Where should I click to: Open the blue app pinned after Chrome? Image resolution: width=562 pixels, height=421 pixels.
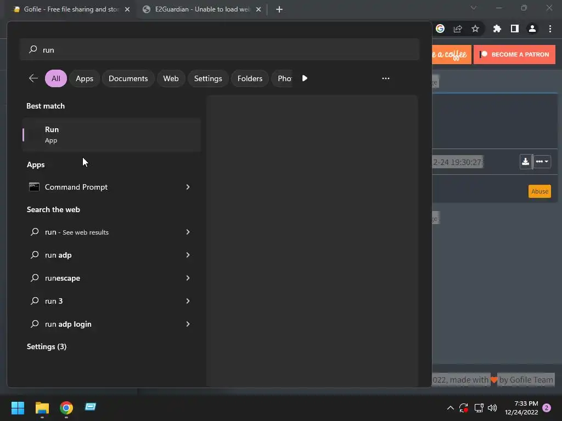tap(91, 407)
